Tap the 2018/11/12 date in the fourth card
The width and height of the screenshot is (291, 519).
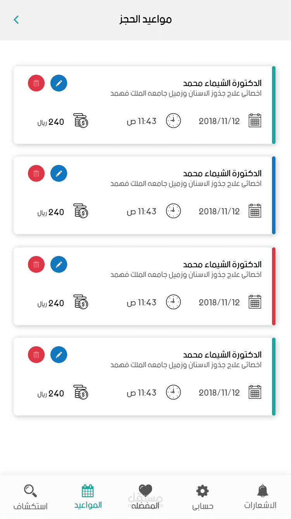coord(219,393)
